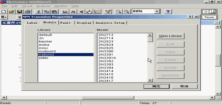Save the circuit using the floppy disk icon
The width and height of the screenshot is (222, 105).
[20, 12]
